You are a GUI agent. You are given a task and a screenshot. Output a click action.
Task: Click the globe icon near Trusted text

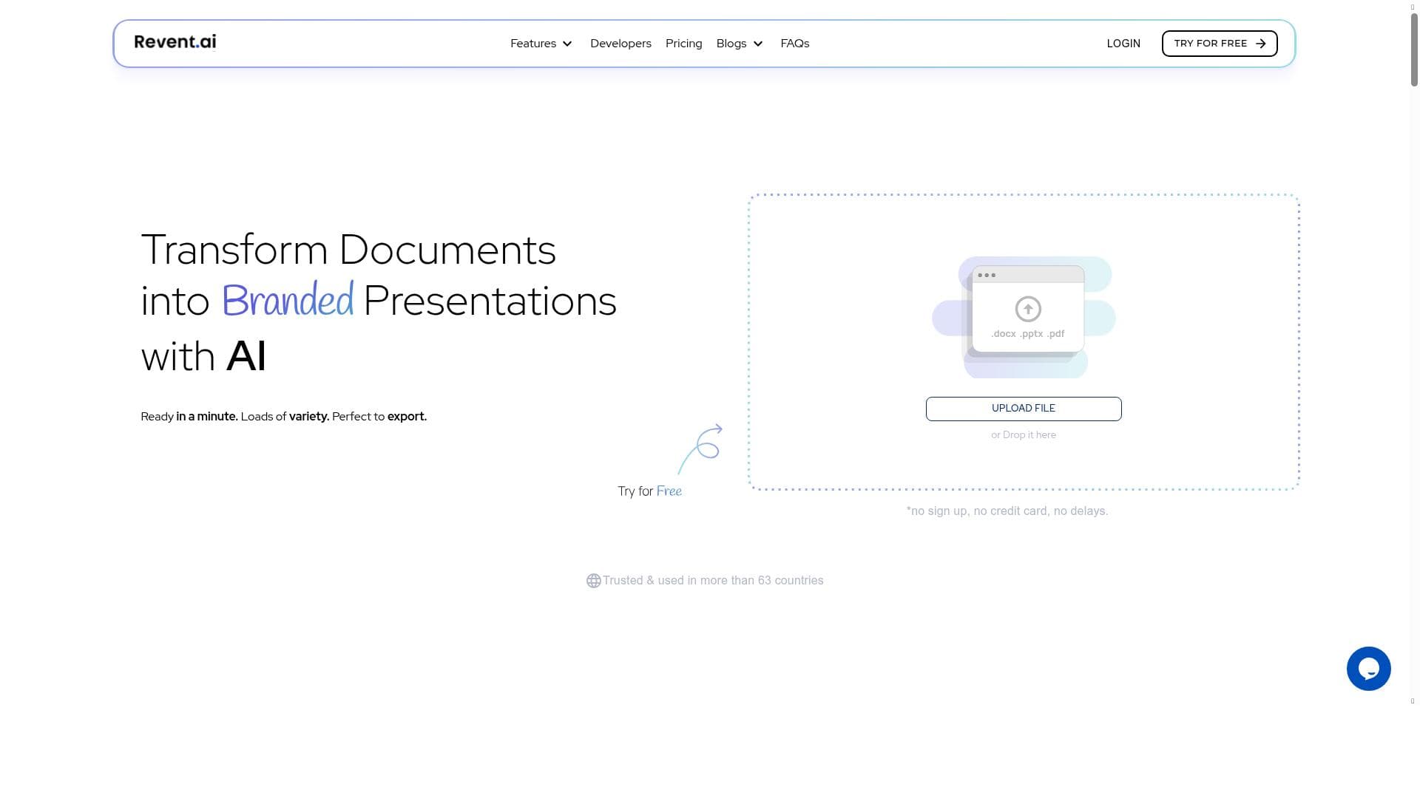pyautogui.click(x=593, y=581)
